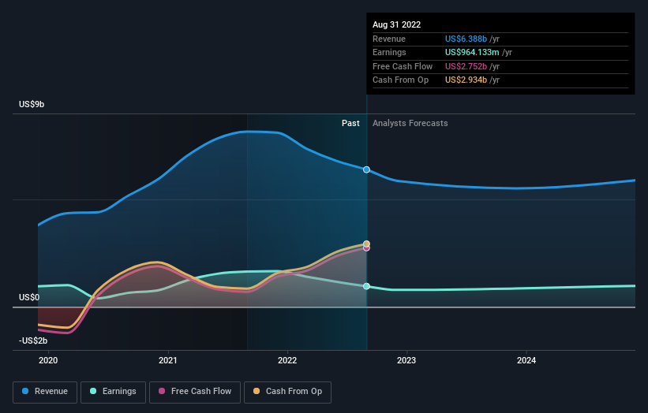Image resolution: width=648 pixels, height=413 pixels.
Task: Click the teal Earnings data point marker
Action: click(366, 286)
